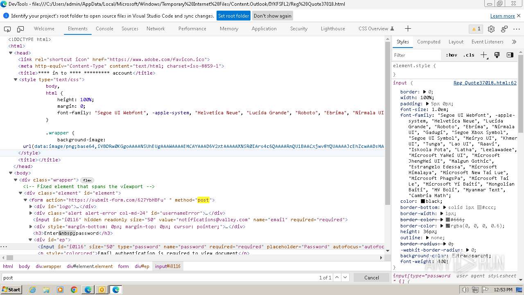The image size is (524, 295).
Task: Close the root folder info bar
Action: (x=519, y=16)
